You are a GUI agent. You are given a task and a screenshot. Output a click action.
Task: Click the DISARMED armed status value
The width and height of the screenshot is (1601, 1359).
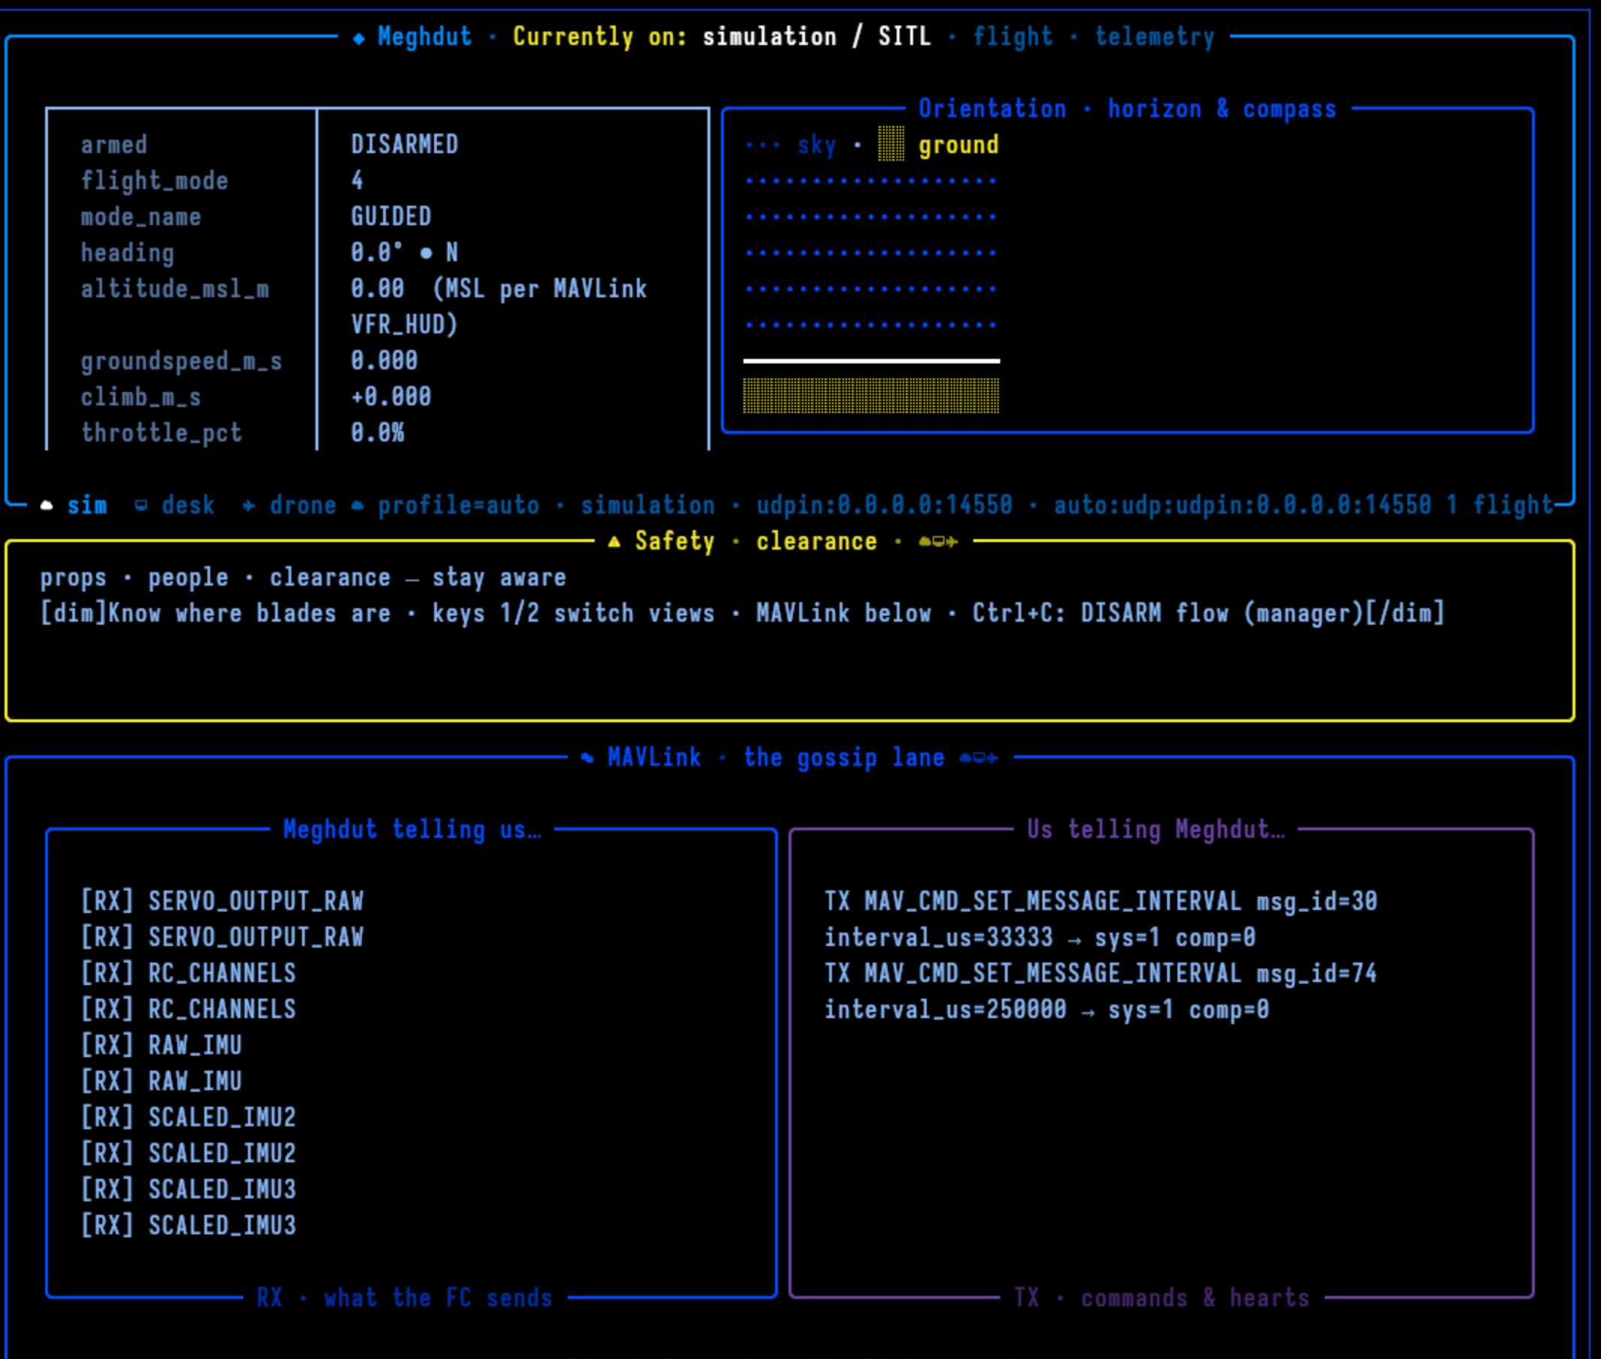tap(405, 145)
